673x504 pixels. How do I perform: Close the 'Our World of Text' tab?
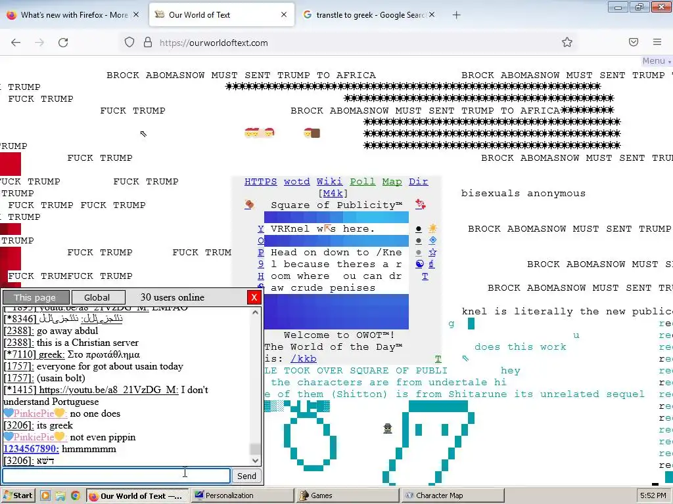point(284,14)
